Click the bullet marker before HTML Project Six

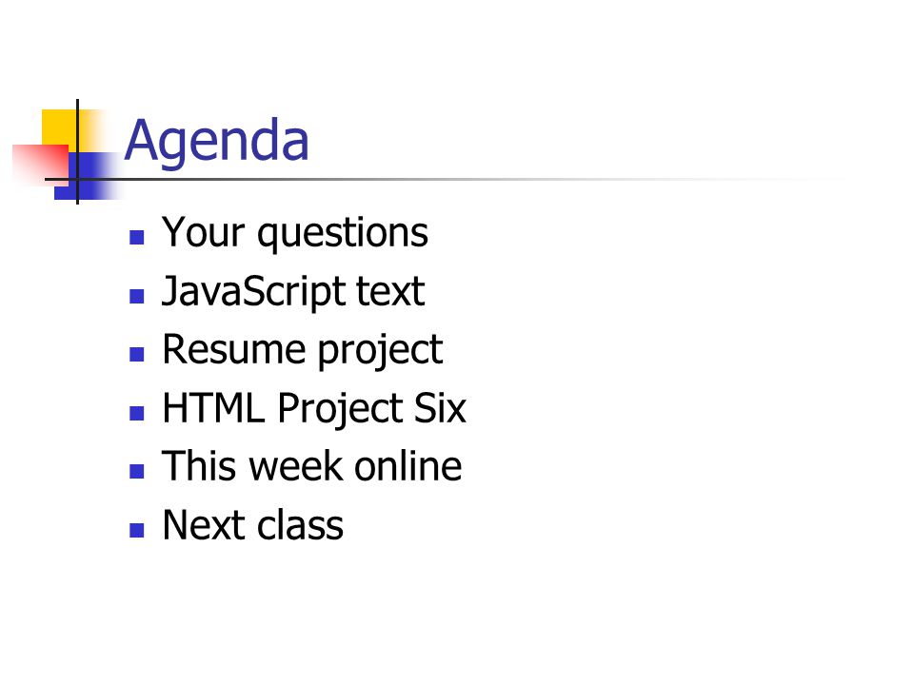[x=136, y=413]
